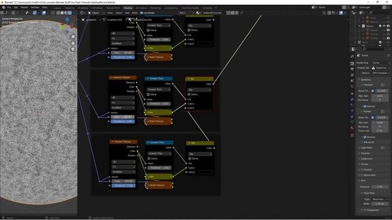Open the node editor View menu
392x220 pixels.
click(110, 13)
